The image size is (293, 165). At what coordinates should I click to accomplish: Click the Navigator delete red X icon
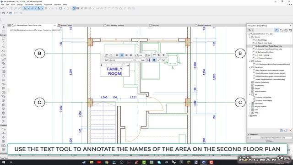pyautogui.click(x=290, y=130)
